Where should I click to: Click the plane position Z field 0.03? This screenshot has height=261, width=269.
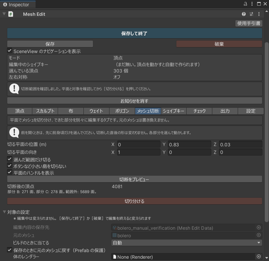[x=241, y=144]
